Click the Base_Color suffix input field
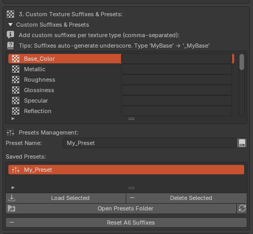Viewport: 253px width, 234px height. pyautogui.click(x=176, y=59)
